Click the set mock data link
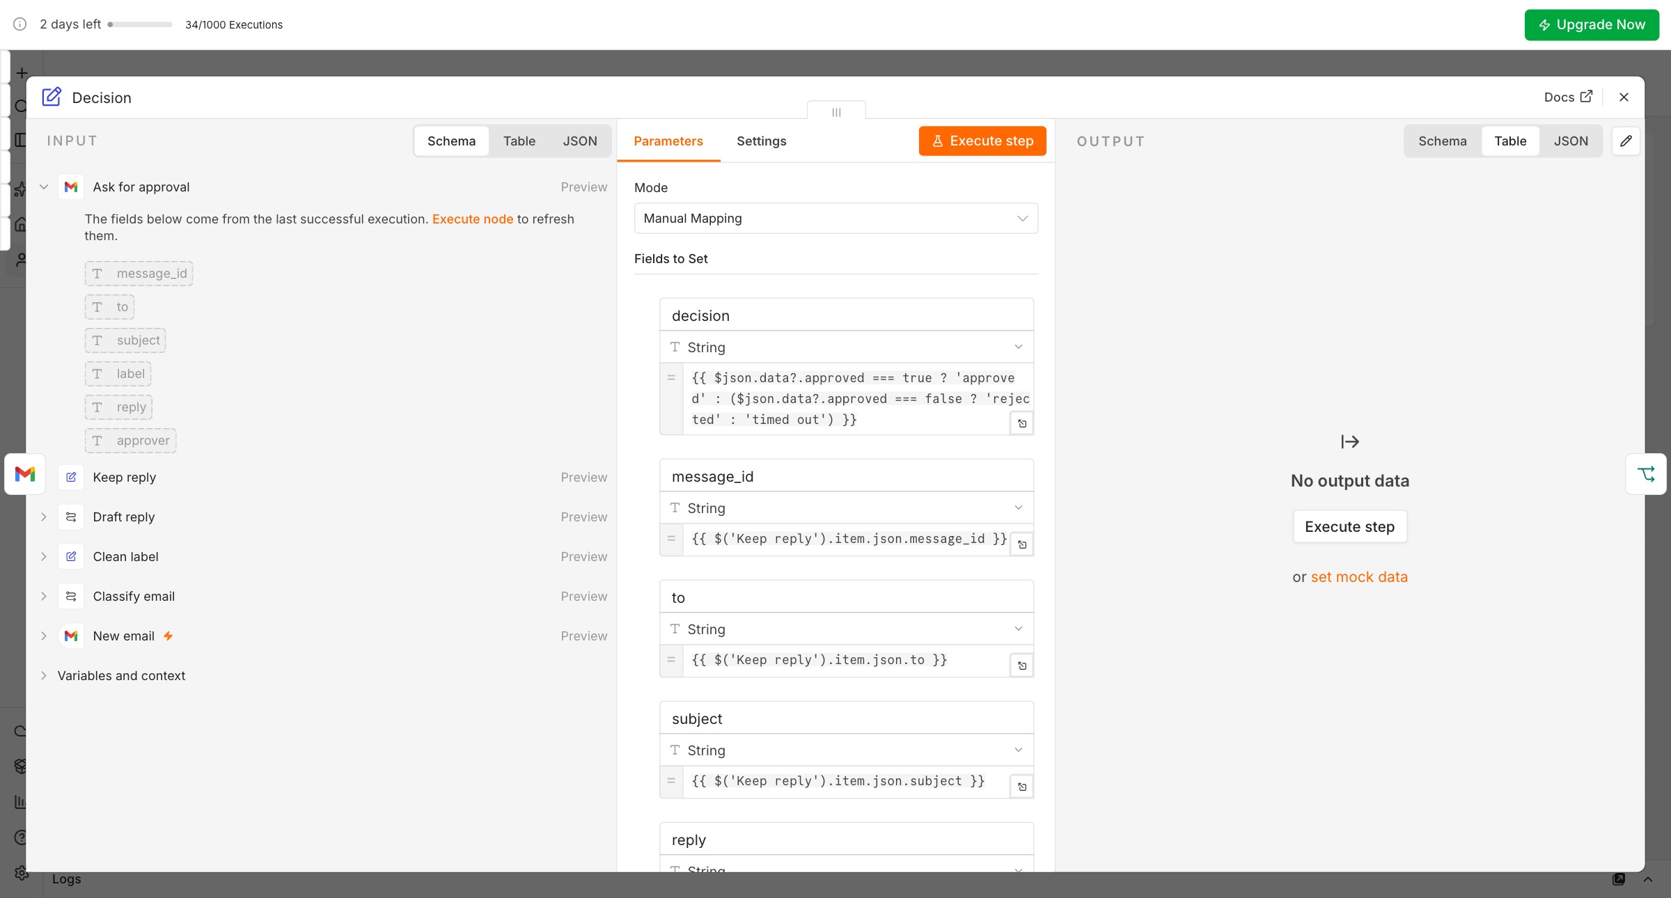 [1359, 576]
